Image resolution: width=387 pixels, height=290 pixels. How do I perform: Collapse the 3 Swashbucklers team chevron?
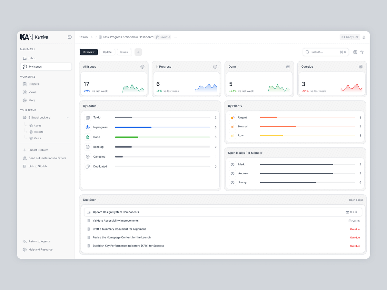67,118
